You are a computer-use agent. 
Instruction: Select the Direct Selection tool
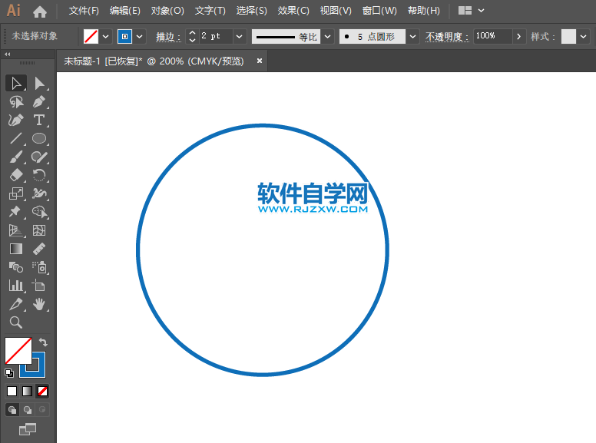pyautogui.click(x=39, y=83)
